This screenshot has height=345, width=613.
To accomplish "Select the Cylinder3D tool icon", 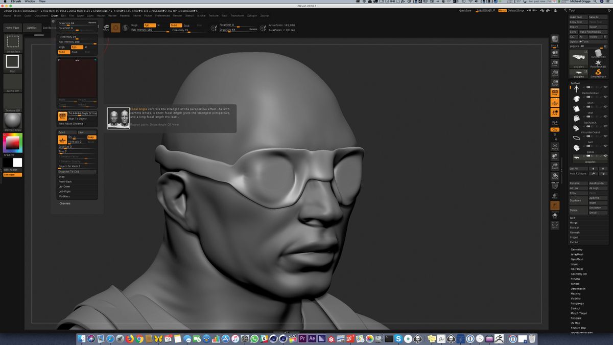I will [597, 54].
